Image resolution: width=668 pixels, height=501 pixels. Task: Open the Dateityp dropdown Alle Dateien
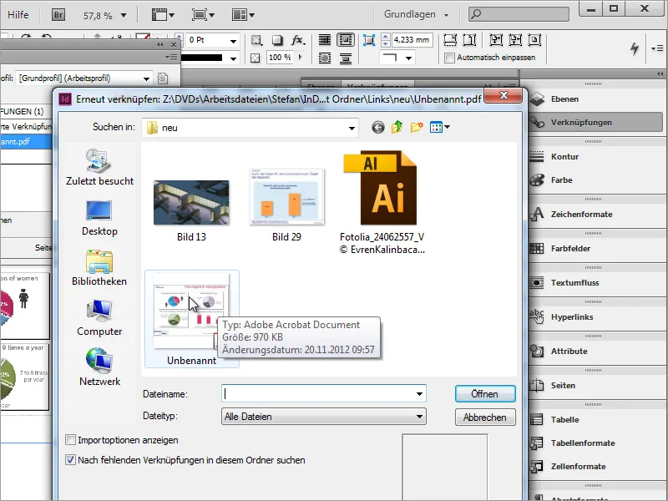tap(324, 417)
